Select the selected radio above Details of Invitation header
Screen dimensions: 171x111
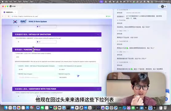(38, 27)
